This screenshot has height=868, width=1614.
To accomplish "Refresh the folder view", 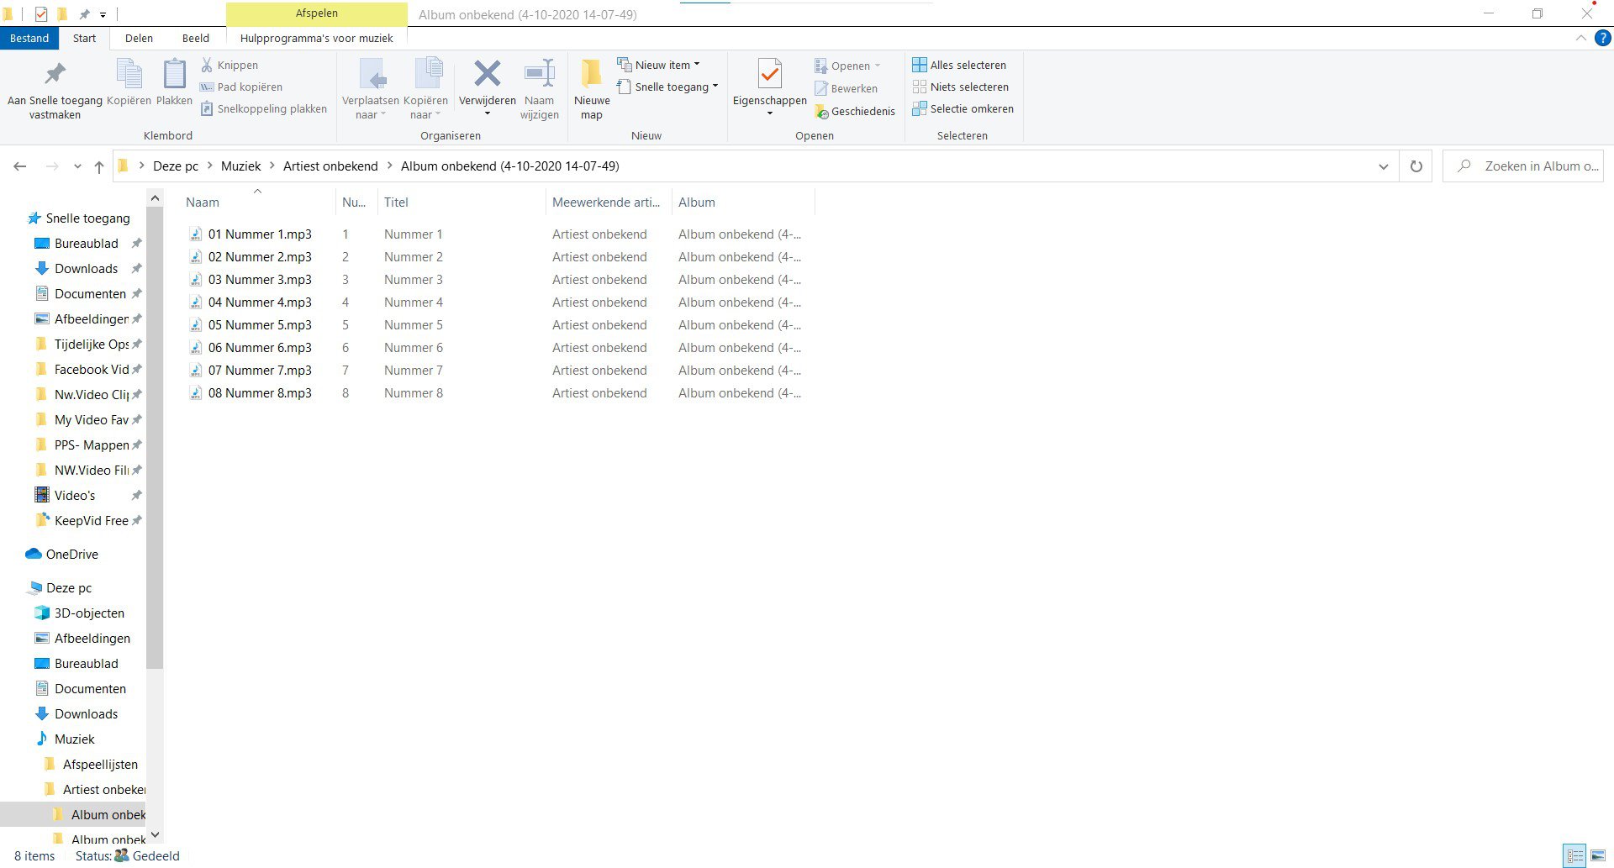I will (x=1416, y=166).
